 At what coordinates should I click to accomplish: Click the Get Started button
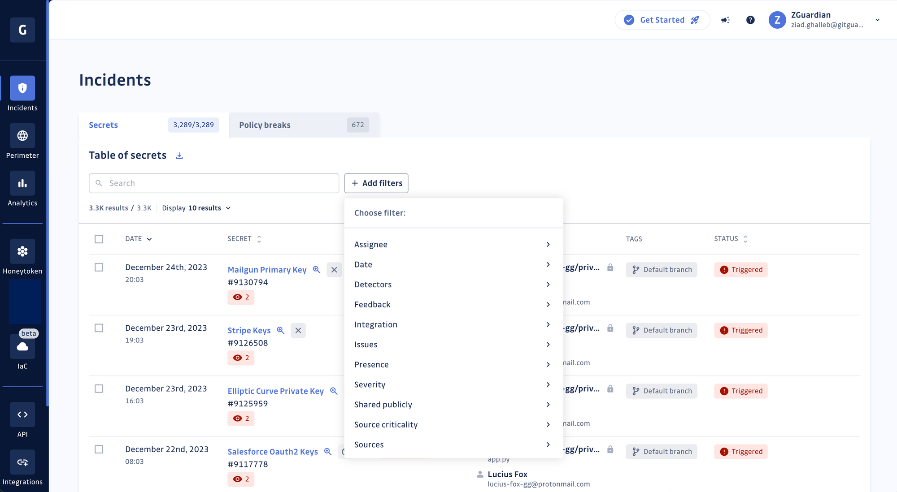(662, 20)
